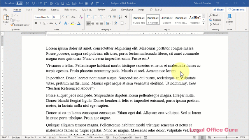
Task: Click the Bullets list icon
Action: (x=88, y=17)
